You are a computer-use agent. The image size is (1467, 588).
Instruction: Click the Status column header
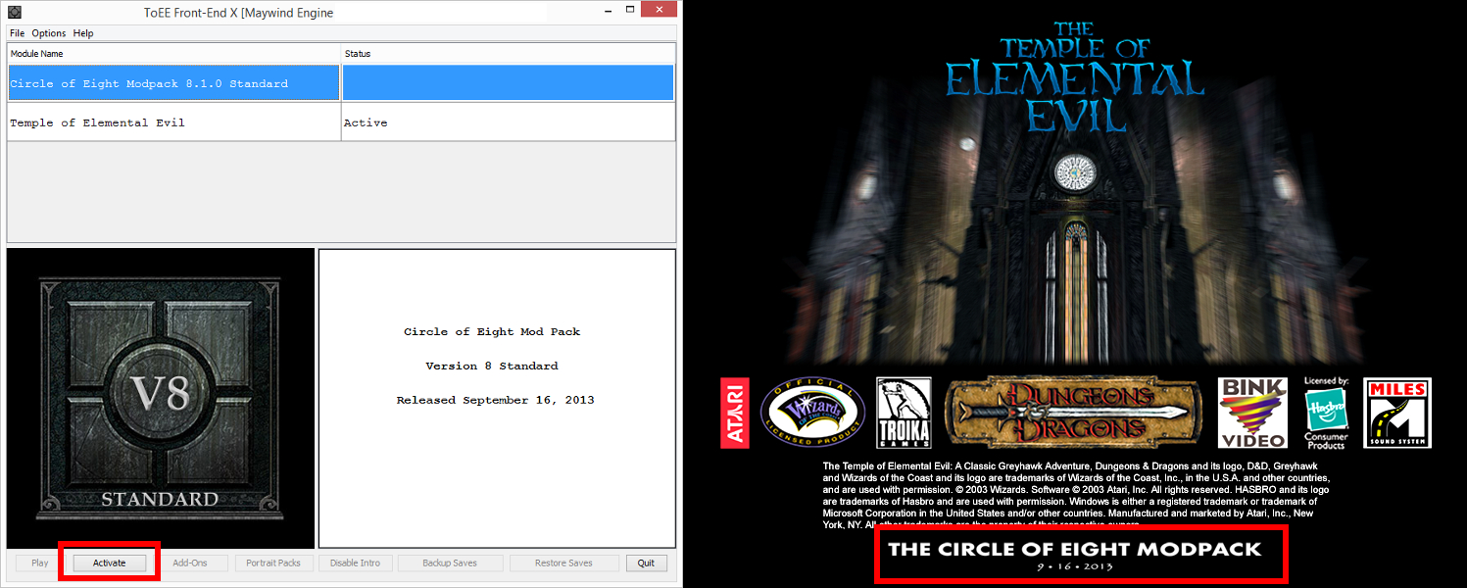coord(508,54)
